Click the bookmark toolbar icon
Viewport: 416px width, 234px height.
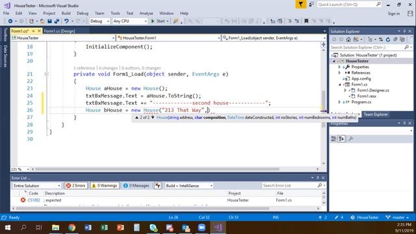306,21
